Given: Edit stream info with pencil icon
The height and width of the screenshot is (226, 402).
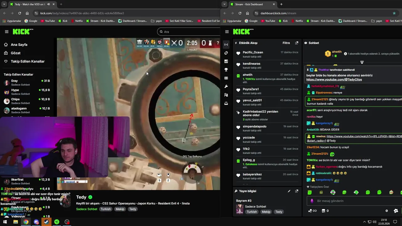Looking at the screenshot, I should [289, 191].
